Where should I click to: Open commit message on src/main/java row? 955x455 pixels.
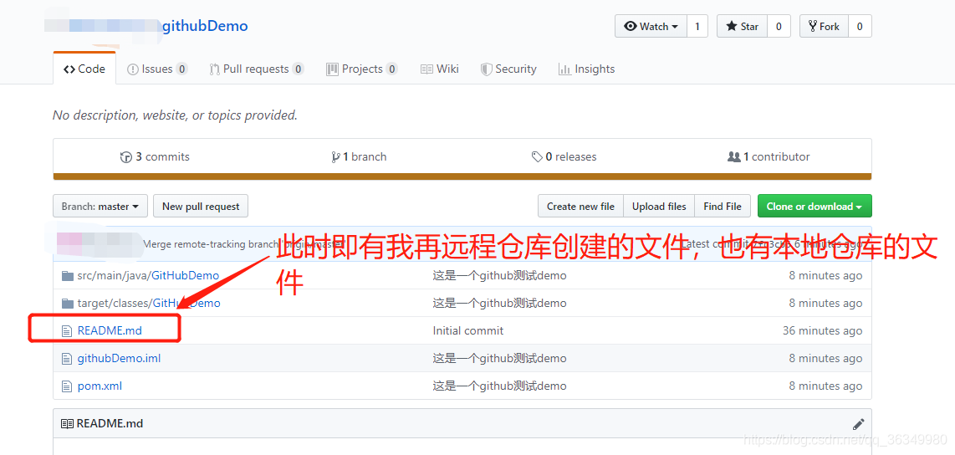click(499, 275)
